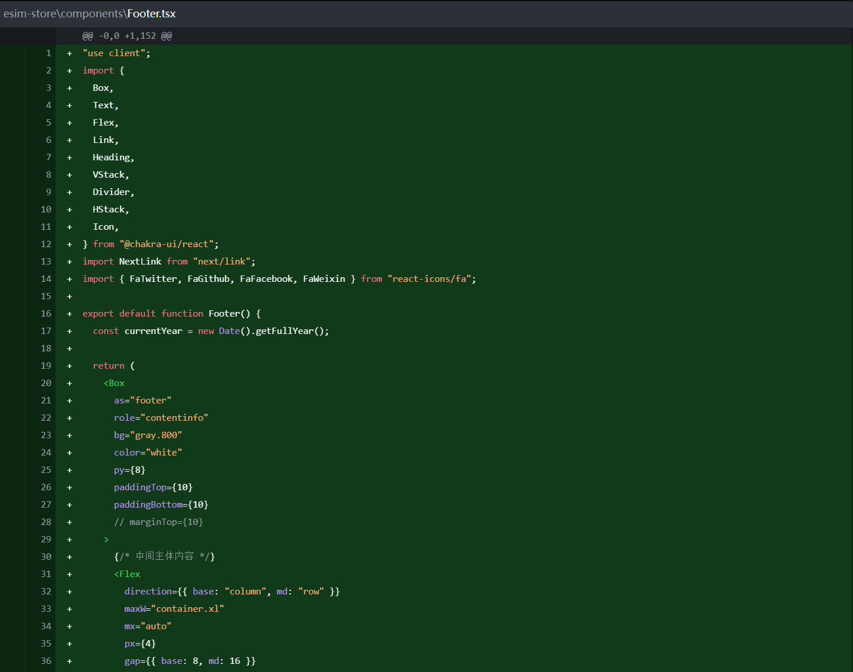Click py={8} attribute
The width and height of the screenshot is (853, 672).
click(x=130, y=470)
